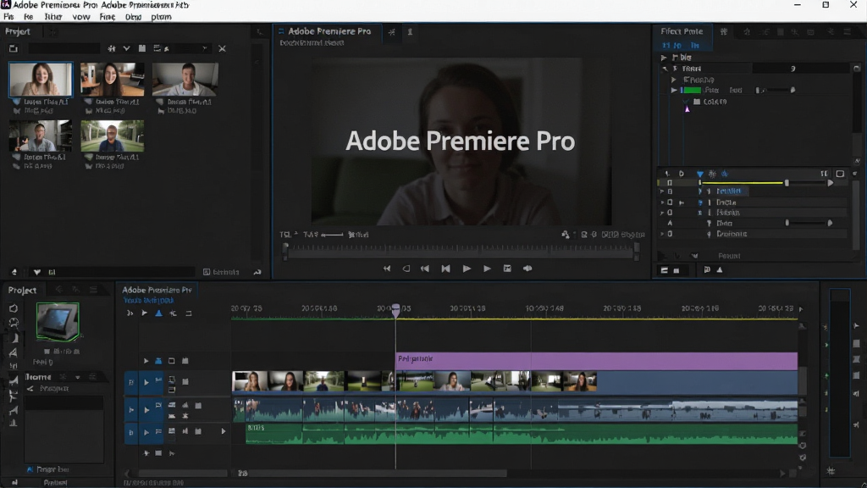Select the purple clip on the upper timeline track
867x488 pixels.
597,361
